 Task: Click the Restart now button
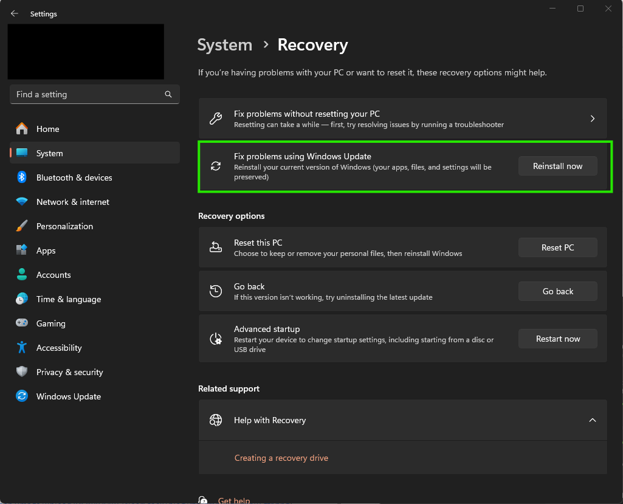557,339
